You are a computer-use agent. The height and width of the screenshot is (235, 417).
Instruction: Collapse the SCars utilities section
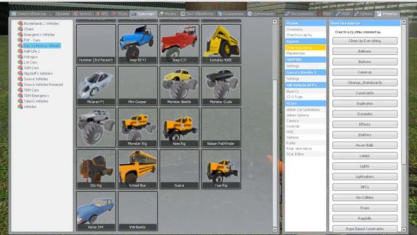[306, 103]
